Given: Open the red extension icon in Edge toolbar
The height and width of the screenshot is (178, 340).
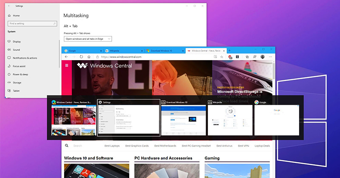Looking at the screenshot, I should point(230,57).
